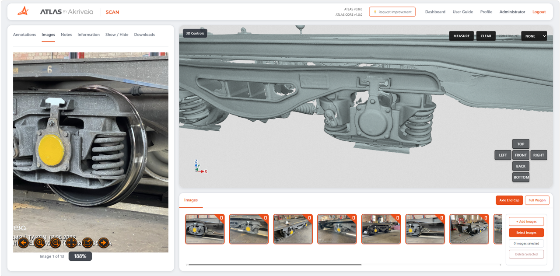Click the Image 1 of 13 label
Screen dimensions: 560x276
click(52, 256)
